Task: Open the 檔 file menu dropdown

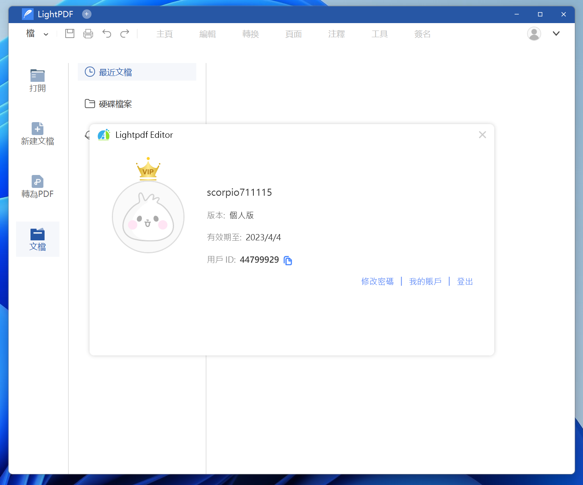Action: [x=37, y=34]
